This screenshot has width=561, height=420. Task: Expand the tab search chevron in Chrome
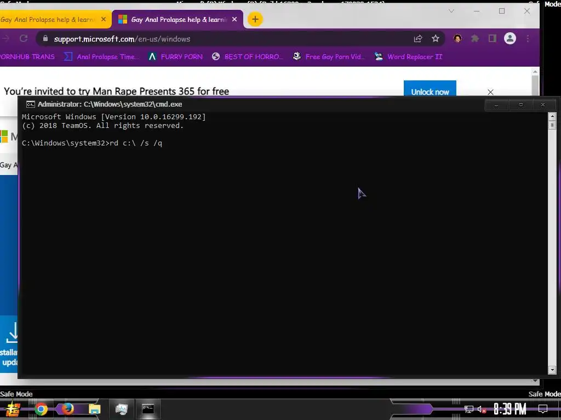click(451, 11)
